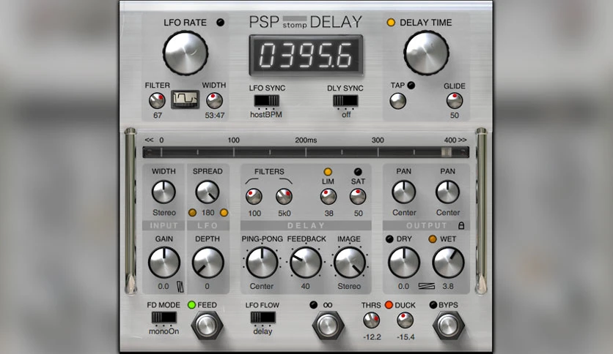
Task: Click the LFO RATE large knob
Action: pyautogui.click(x=186, y=53)
